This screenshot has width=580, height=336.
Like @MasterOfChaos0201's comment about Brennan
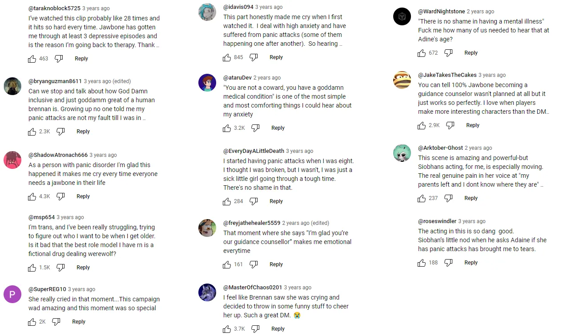click(x=227, y=329)
